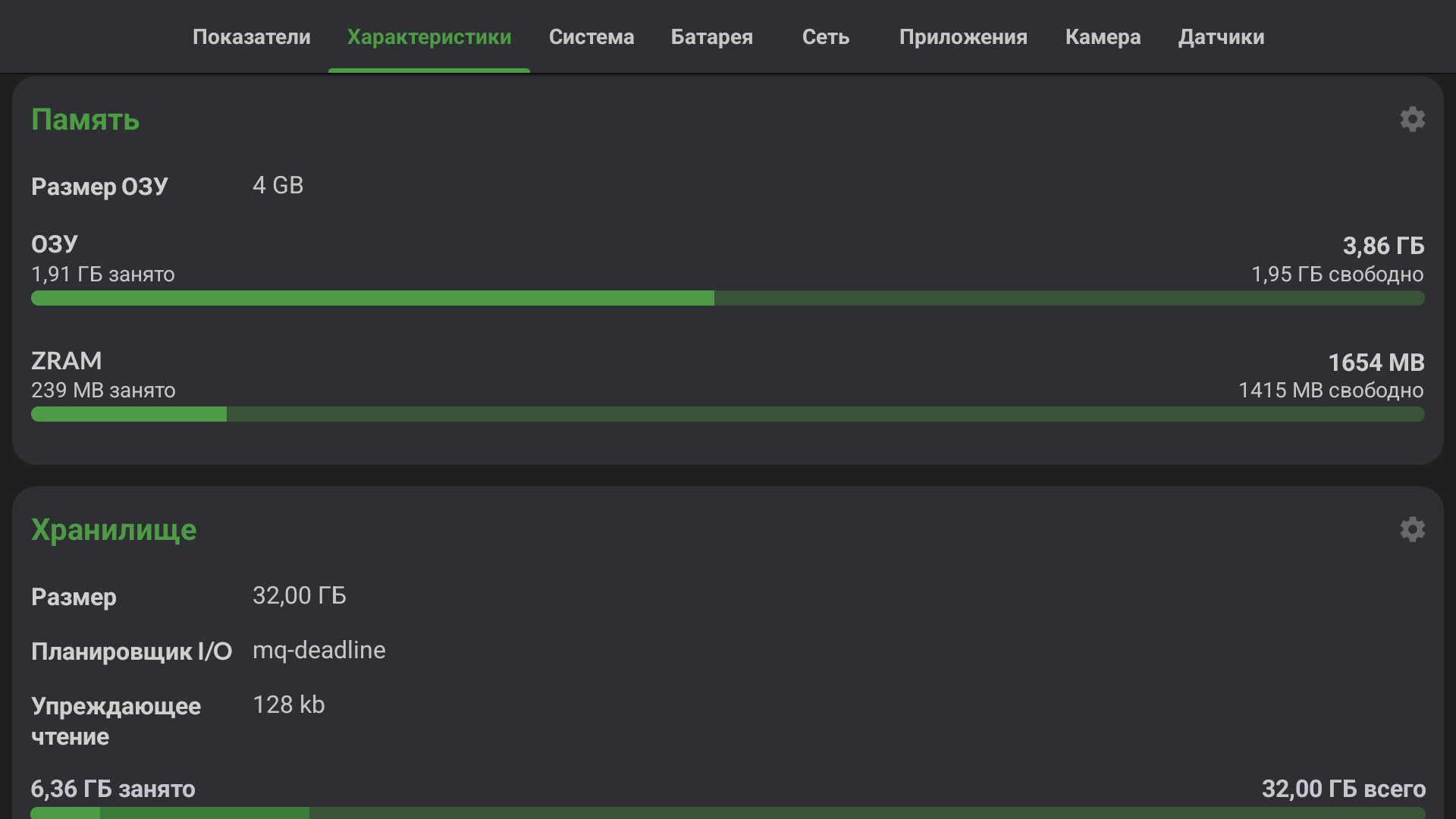Image resolution: width=1456 pixels, height=819 pixels.
Task: Click the storage usage bar at bottom
Action: click(727, 812)
